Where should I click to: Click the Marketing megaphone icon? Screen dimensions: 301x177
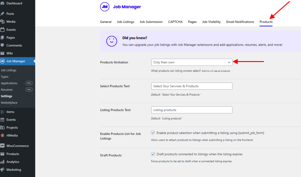pos(2,170)
